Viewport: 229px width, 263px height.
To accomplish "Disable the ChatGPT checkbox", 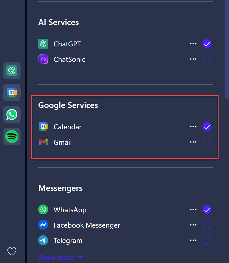I will tap(207, 44).
